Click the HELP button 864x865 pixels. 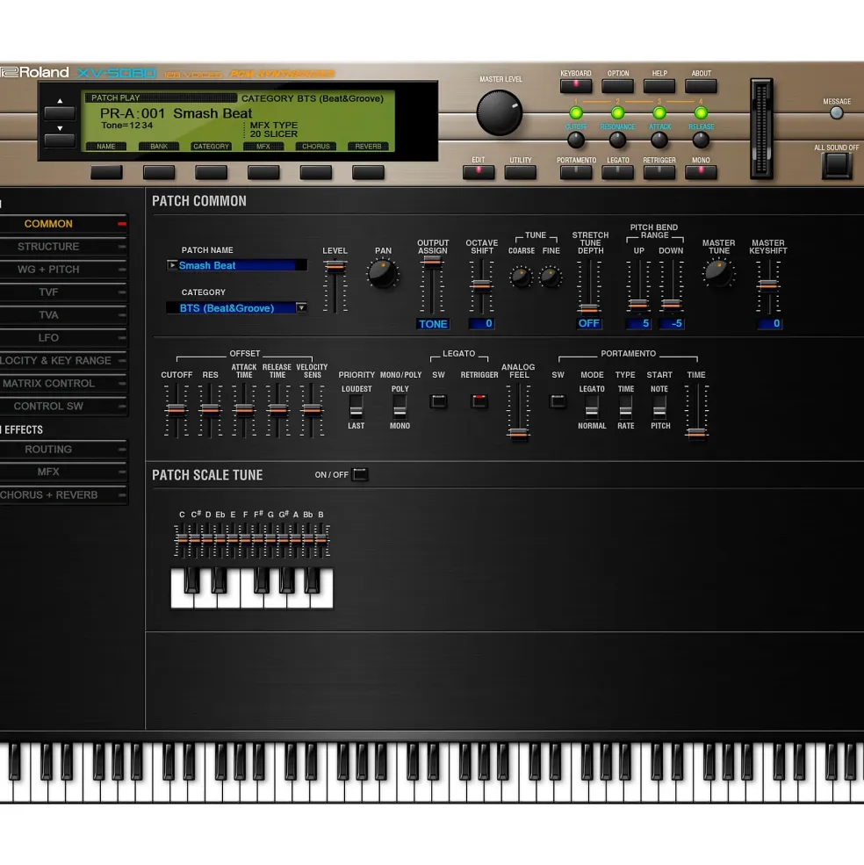pyautogui.click(x=659, y=86)
